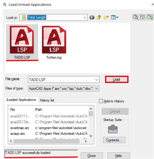Viewport: 154px width, 159px height.
Task: Switch to the Loaded Applications tab
Action: point(21,100)
